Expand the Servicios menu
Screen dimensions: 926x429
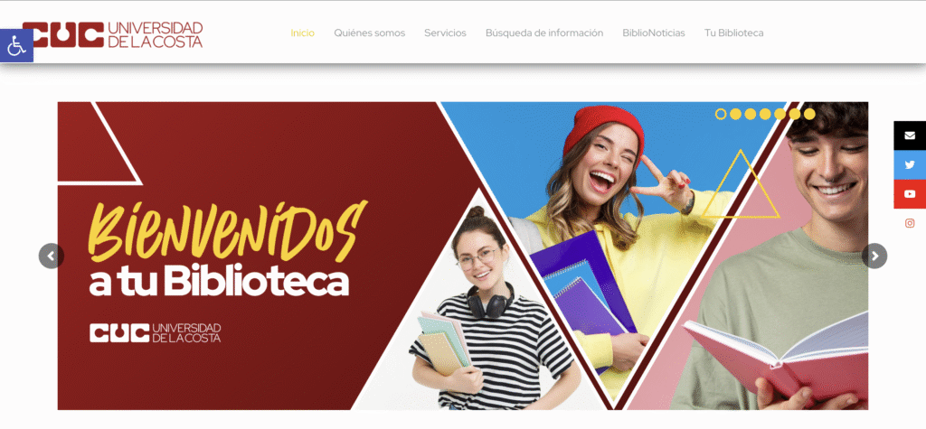point(445,33)
